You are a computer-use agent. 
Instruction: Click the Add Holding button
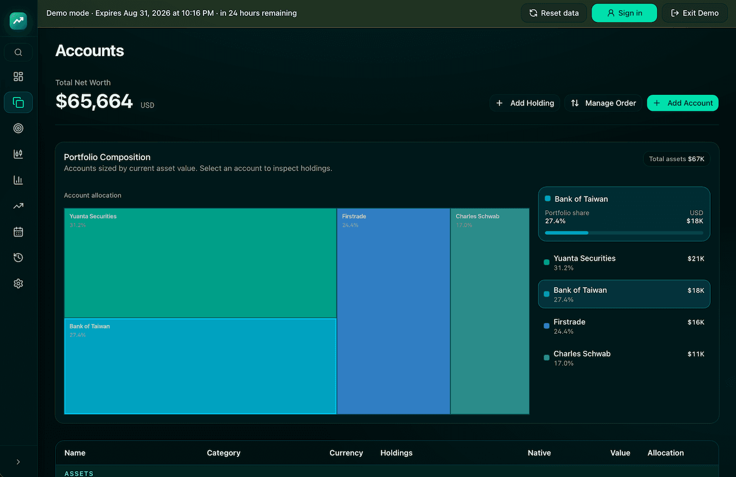click(x=524, y=103)
